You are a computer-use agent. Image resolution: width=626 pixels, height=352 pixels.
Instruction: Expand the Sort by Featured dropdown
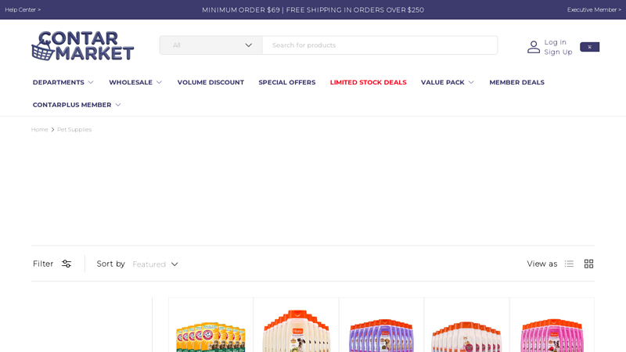click(155, 264)
